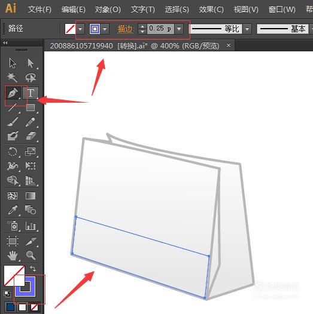
Task: Select the Blend tool
Action: coord(31,210)
